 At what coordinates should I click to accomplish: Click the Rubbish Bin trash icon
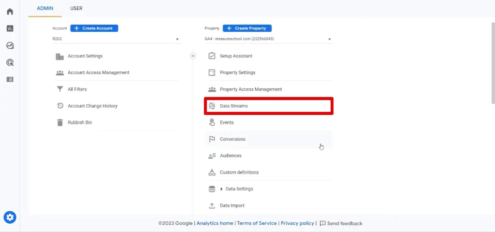pyautogui.click(x=60, y=123)
